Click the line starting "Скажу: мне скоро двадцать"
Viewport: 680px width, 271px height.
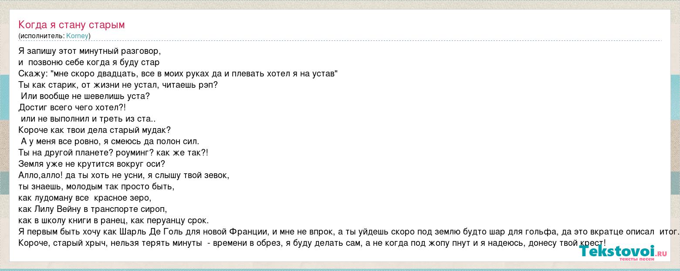178,73
